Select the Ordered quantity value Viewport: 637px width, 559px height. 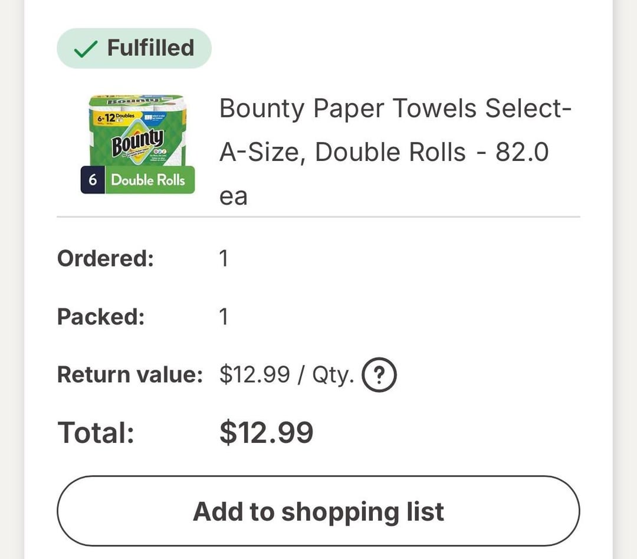coord(224,258)
